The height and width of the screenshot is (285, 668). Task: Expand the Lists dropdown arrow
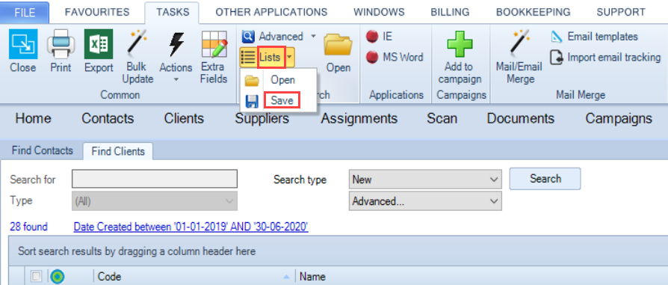290,57
